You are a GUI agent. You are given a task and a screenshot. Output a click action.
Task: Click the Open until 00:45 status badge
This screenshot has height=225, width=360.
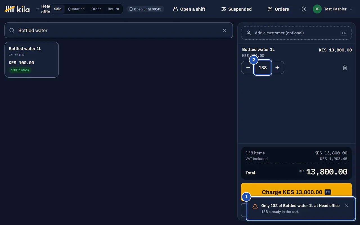coord(145,9)
